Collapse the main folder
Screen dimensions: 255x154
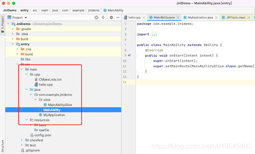coord(22,69)
